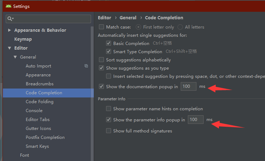Viewport: 265px width, 161px height.
Task: Click General in the breadcrumb path
Action: click(128, 17)
